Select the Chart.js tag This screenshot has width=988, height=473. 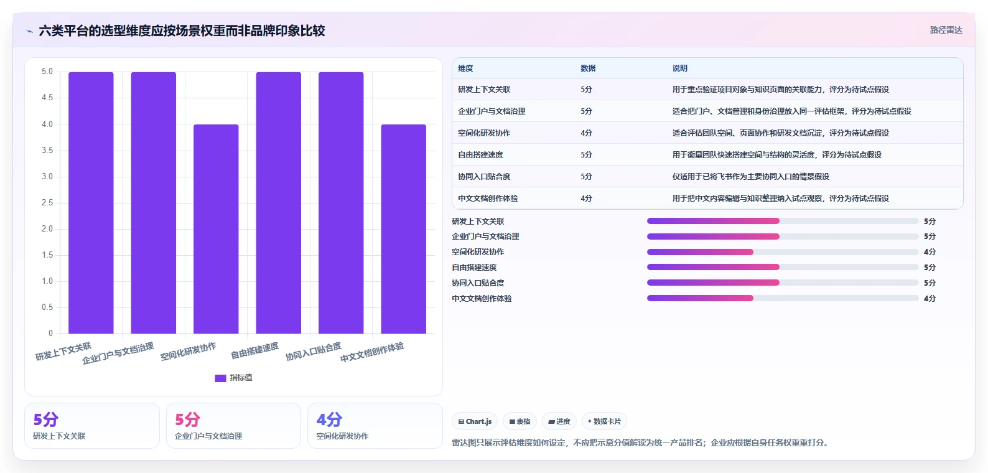pyautogui.click(x=475, y=421)
